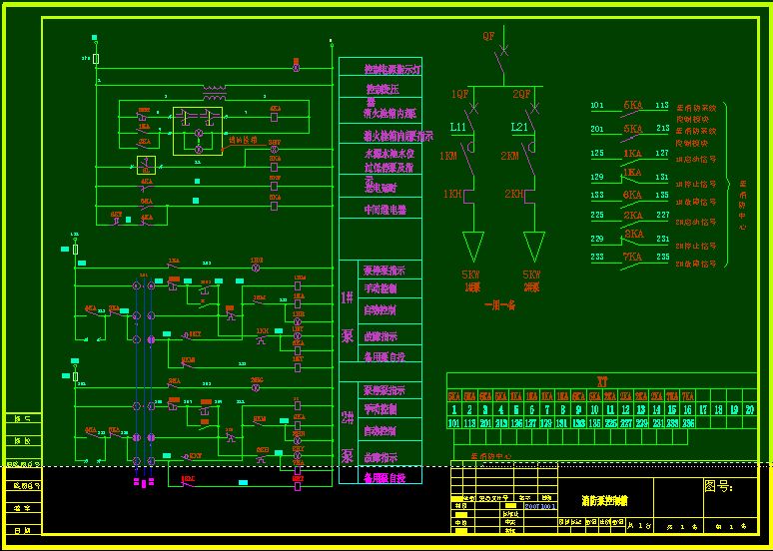The width and height of the screenshot is (773, 551).
Task: Select the transformer coil symbol
Action: [214, 95]
